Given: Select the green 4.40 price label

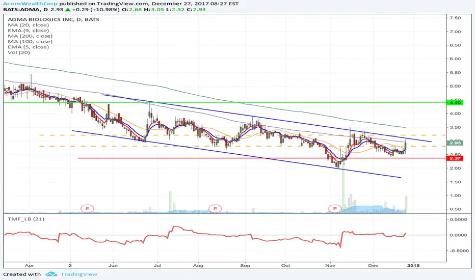Looking at the screenshot, I should (x=455, y=103).
